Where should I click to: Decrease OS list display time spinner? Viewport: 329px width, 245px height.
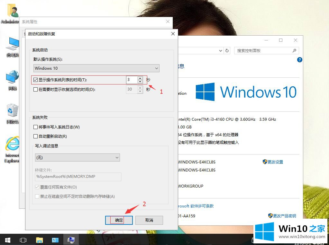[140, 82]
